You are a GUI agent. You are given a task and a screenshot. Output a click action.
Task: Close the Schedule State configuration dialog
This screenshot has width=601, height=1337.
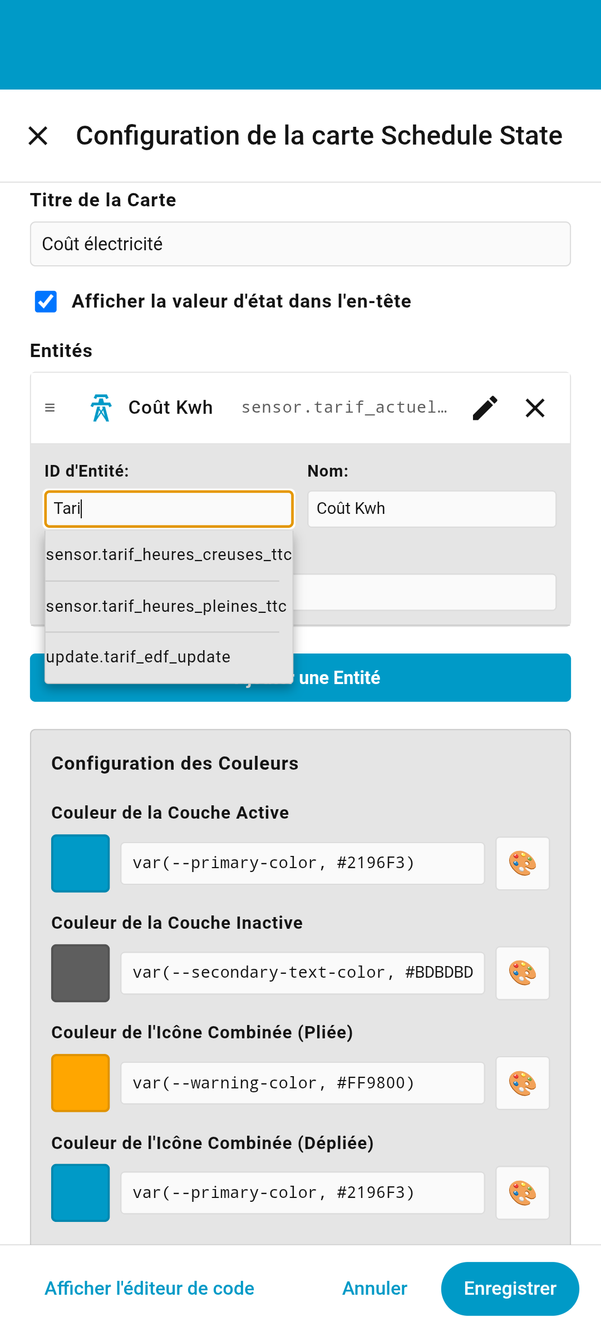click(38, 136)
